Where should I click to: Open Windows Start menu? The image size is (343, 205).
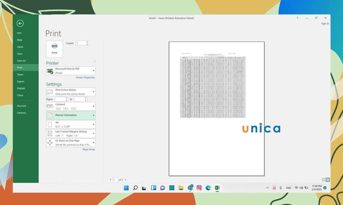[126, 188]
